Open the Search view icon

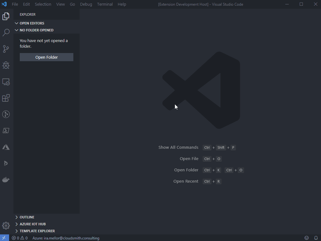(x=6, y=33)
